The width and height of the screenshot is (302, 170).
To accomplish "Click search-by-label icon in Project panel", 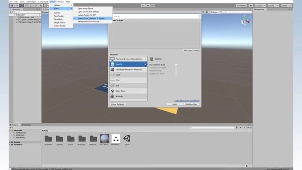I will tap(241, 127).
